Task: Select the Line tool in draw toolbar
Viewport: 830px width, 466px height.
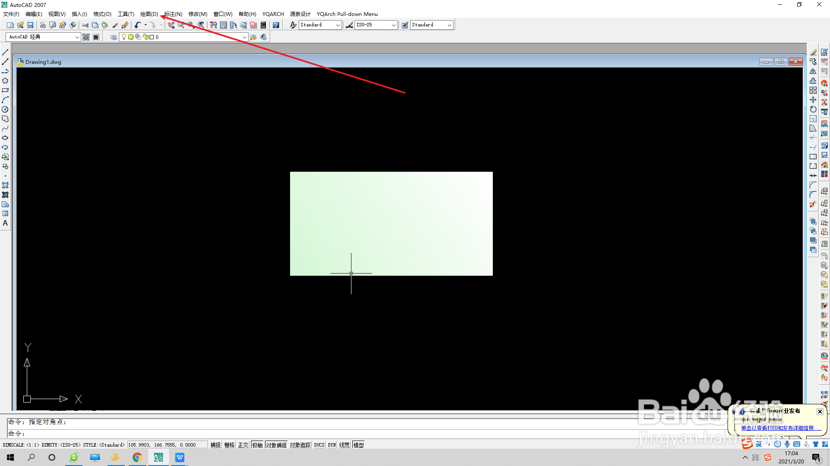Action: tap(5, 52)
